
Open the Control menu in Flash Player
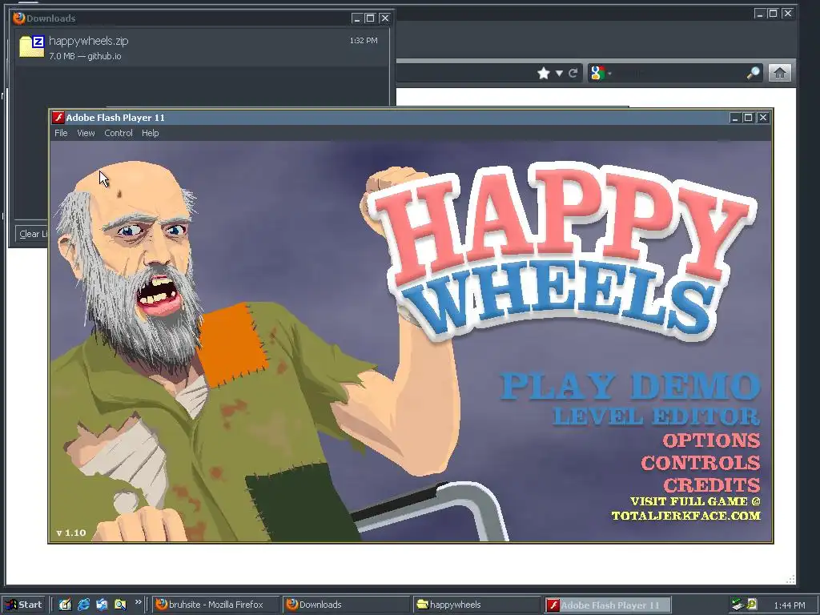pos(119,133)
